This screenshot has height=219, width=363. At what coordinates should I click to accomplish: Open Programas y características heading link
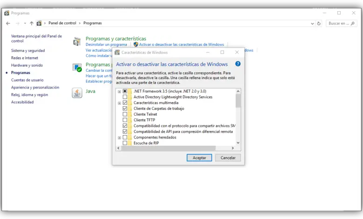click(x=116, y=39)
